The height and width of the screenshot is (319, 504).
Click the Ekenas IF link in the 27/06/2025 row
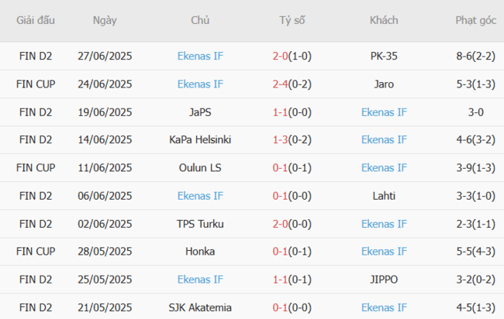200,56
